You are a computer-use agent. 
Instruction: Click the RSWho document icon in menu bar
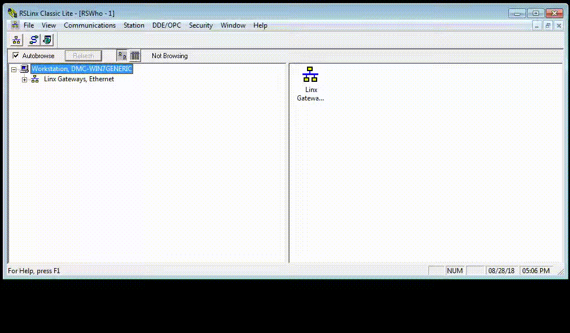pyautogui.click(x=15, y=25)
